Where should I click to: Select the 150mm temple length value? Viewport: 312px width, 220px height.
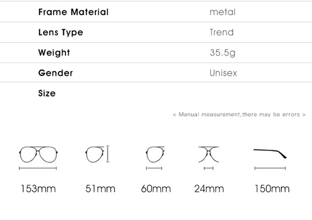[272, 188]
